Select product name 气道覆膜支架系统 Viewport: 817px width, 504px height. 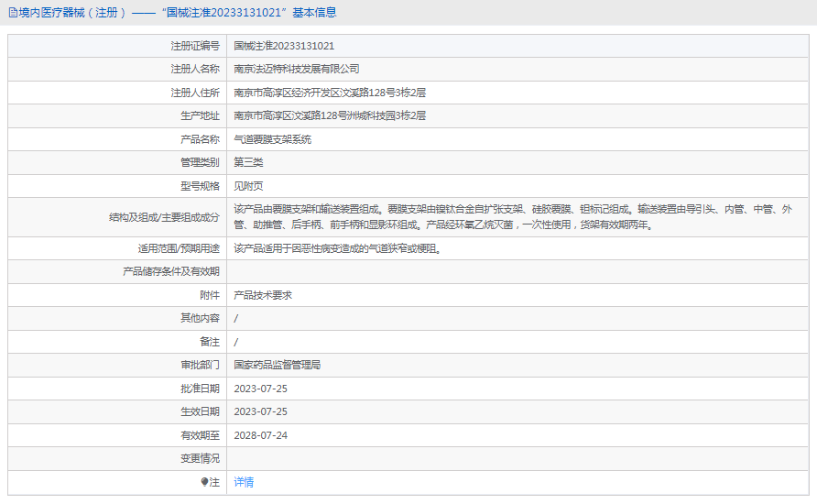click(x=273, y=139)
